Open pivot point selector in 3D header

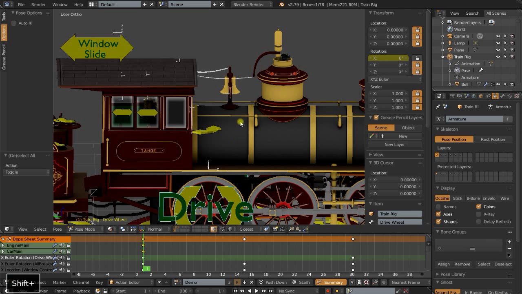124,229
